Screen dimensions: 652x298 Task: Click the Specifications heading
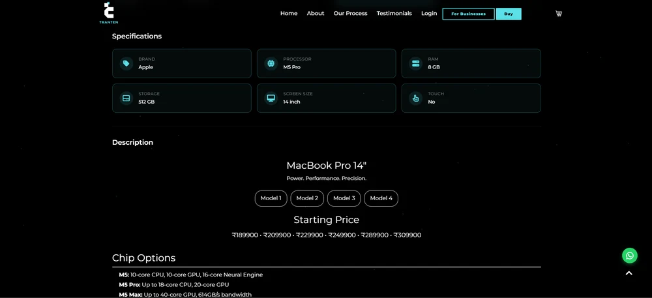[137, 36]
